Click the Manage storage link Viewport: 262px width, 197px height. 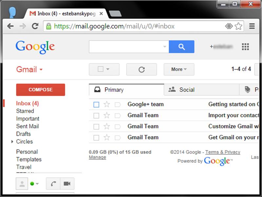click(x=97, y=157)
